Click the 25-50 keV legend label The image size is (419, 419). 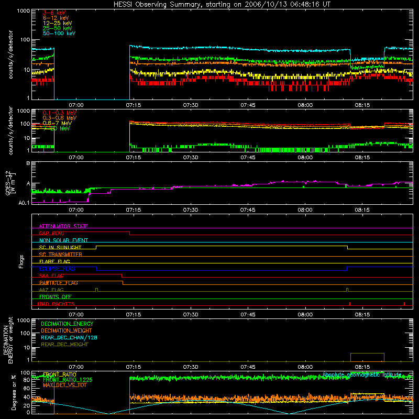tap(58, 28)
